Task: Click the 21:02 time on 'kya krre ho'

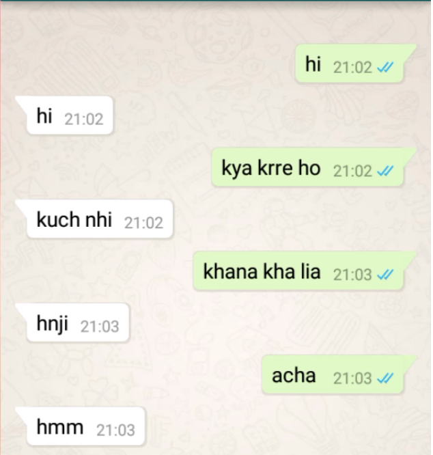Action: tap(352, 171)
